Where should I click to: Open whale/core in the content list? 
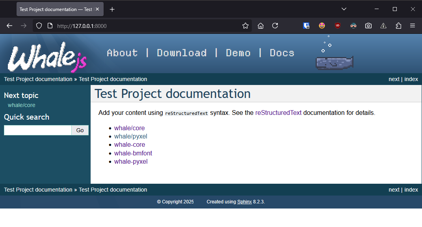pyautogui.click(x=130, y=128)
